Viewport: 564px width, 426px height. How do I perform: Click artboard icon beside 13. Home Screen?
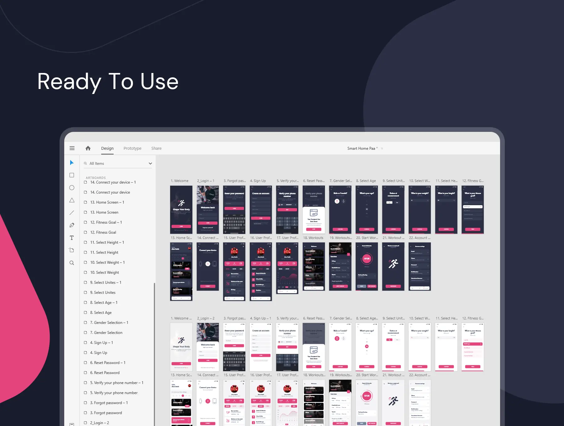coord(85,212)
